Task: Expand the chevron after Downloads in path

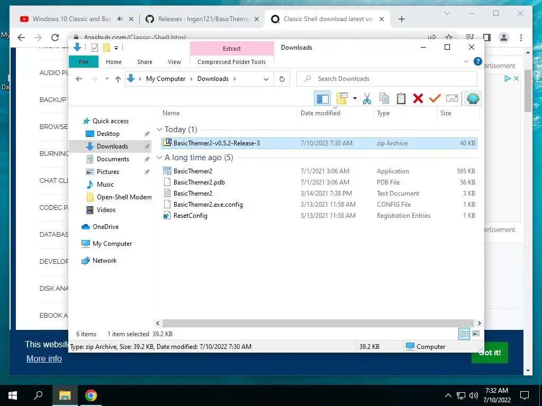Action: pyautogui.click(x=234, y=79)
